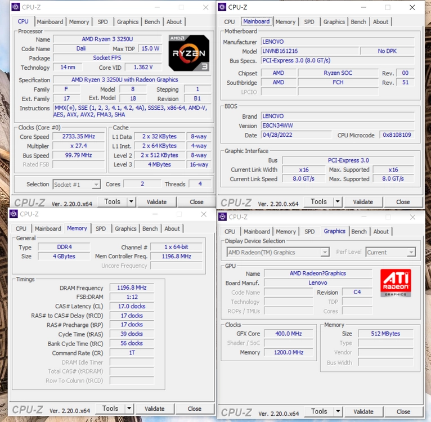Click Close button in the Memory window

[194, 408]
